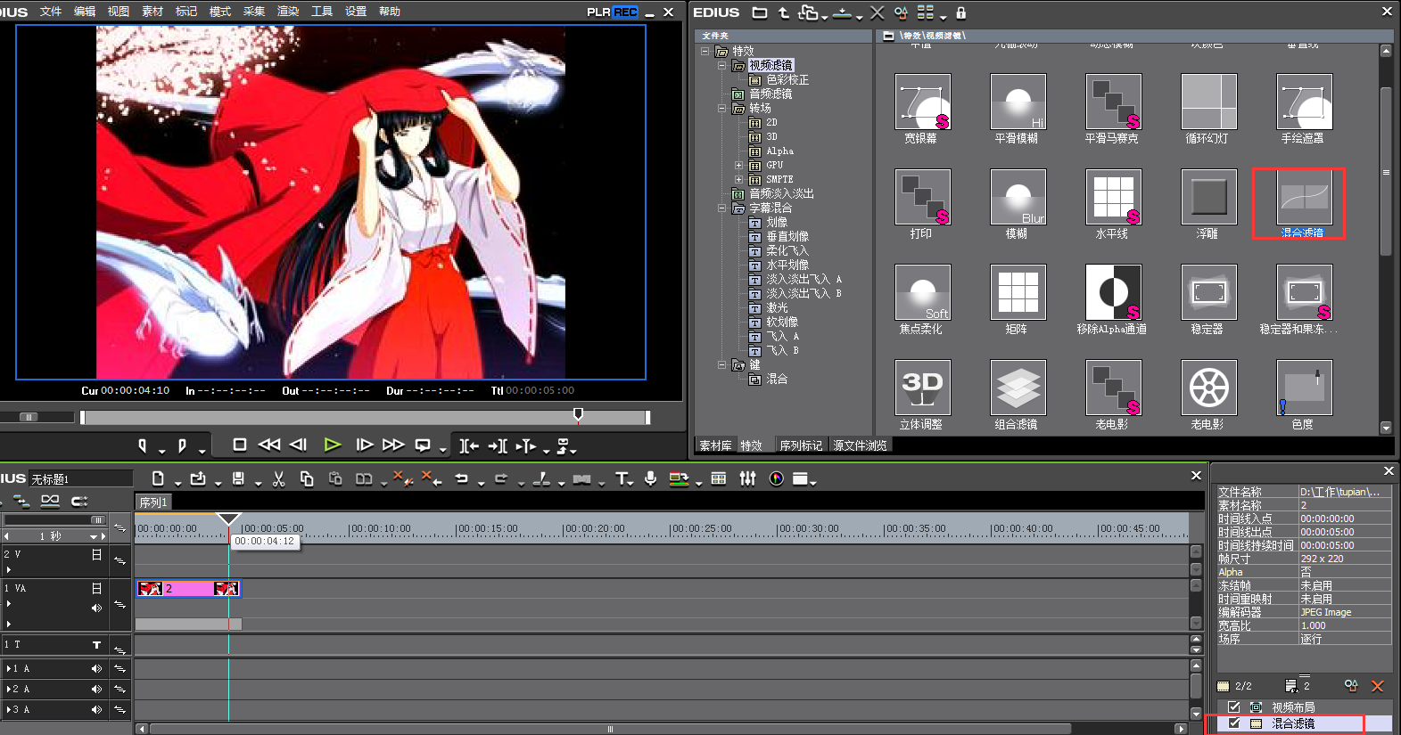Open the audio mixer icon in timeline toolbar

pyautogui.click(x=747, y=479)
